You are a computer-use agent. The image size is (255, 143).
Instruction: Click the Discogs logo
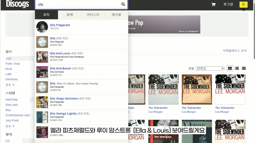click(18, 4)
